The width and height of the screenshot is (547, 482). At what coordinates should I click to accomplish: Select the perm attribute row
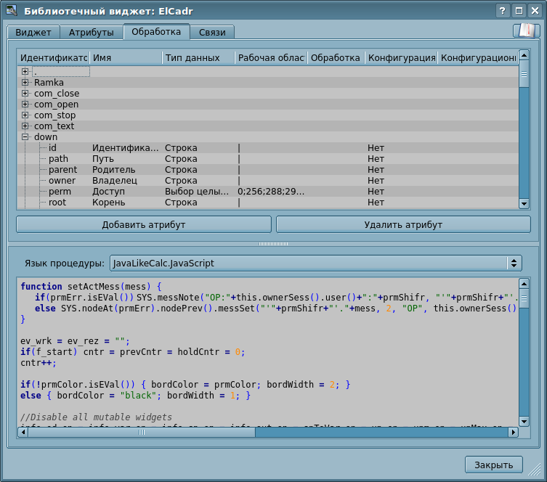60,192
